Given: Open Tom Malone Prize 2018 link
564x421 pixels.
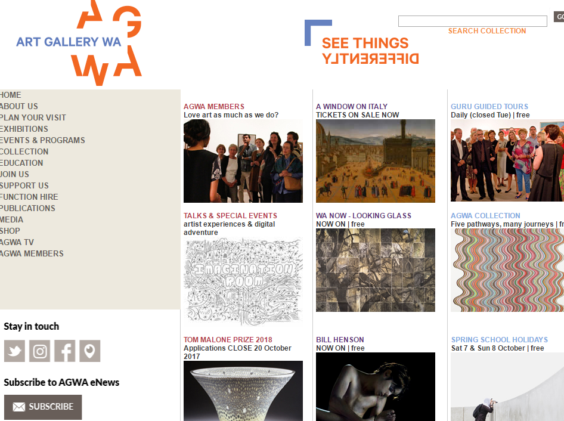Looking at the screenshot, I should pos(228,340).
